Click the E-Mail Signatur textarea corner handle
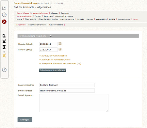Viewport: 147px width, 128px height. click(x=107, y=111)
